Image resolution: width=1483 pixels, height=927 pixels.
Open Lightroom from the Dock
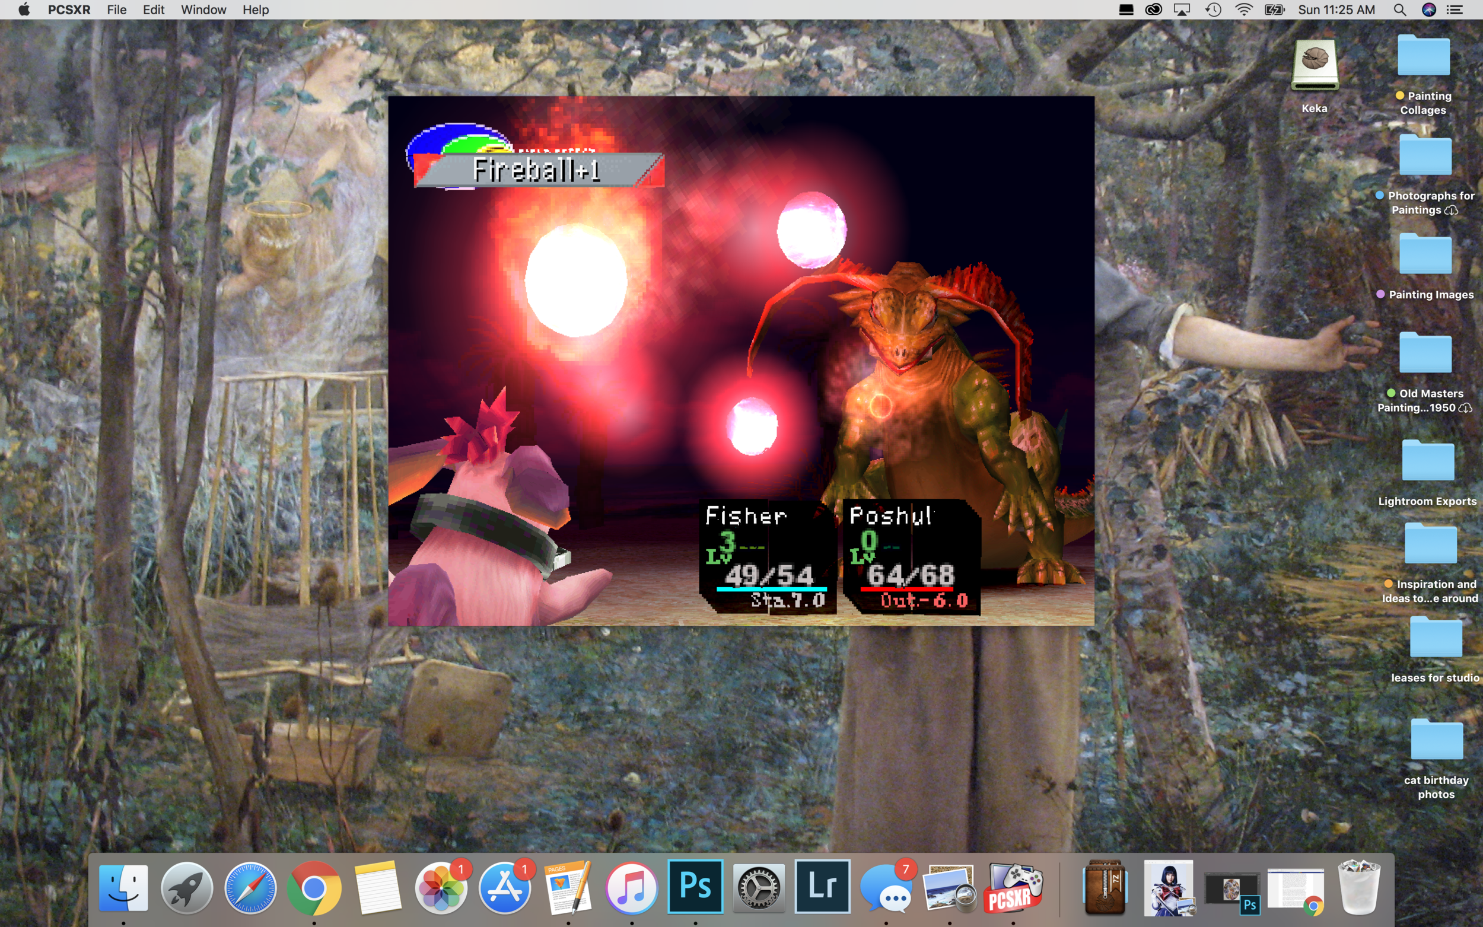click(822, 887)
